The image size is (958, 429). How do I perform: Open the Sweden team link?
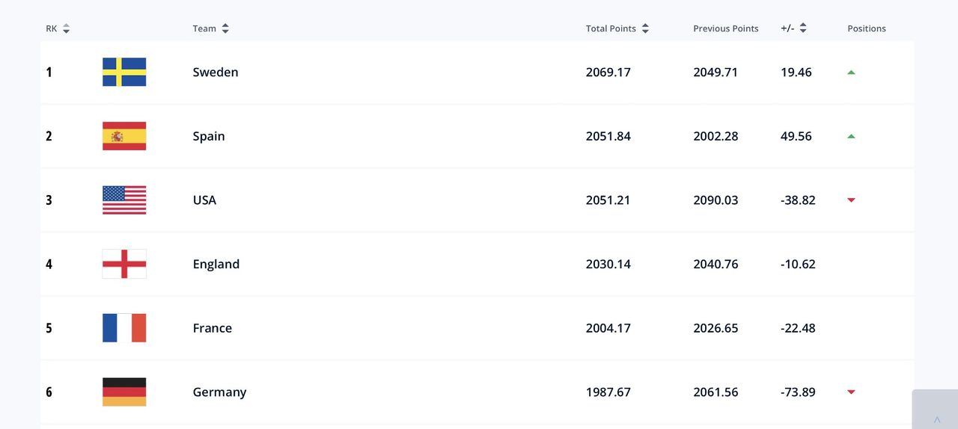click(x=216, y=72)
